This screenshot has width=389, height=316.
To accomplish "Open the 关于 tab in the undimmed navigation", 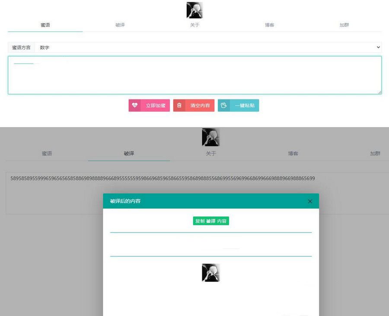I will pos(195,25).
